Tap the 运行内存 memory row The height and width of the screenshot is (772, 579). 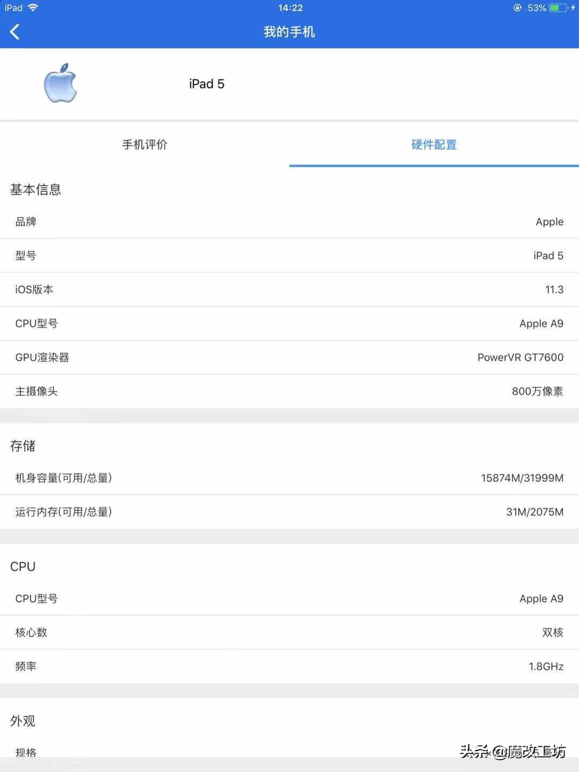(289, 512)
